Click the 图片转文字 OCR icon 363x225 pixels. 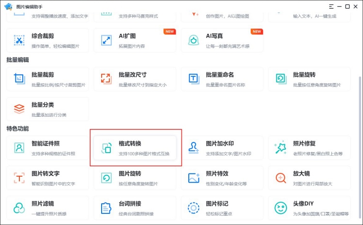pos(19,178)
